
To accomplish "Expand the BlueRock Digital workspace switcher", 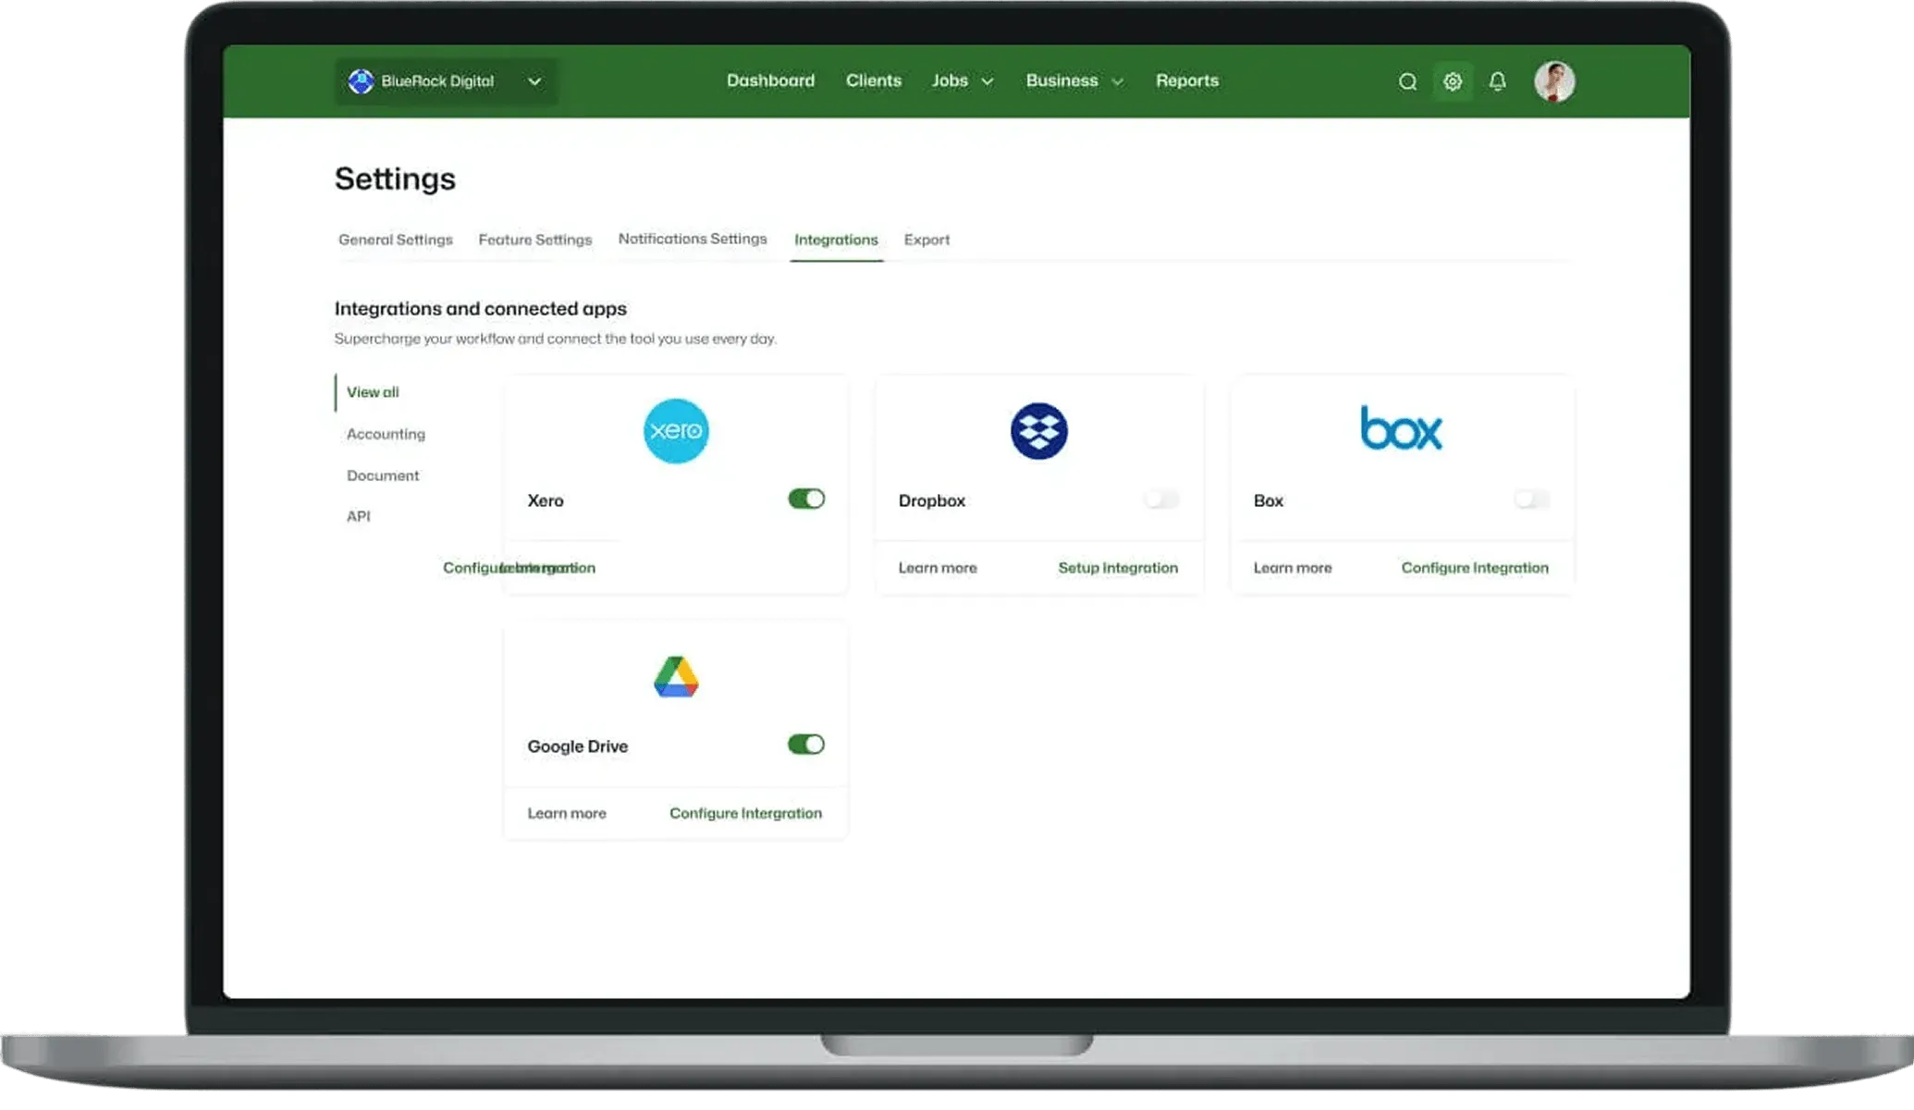I will coord(447,81).
